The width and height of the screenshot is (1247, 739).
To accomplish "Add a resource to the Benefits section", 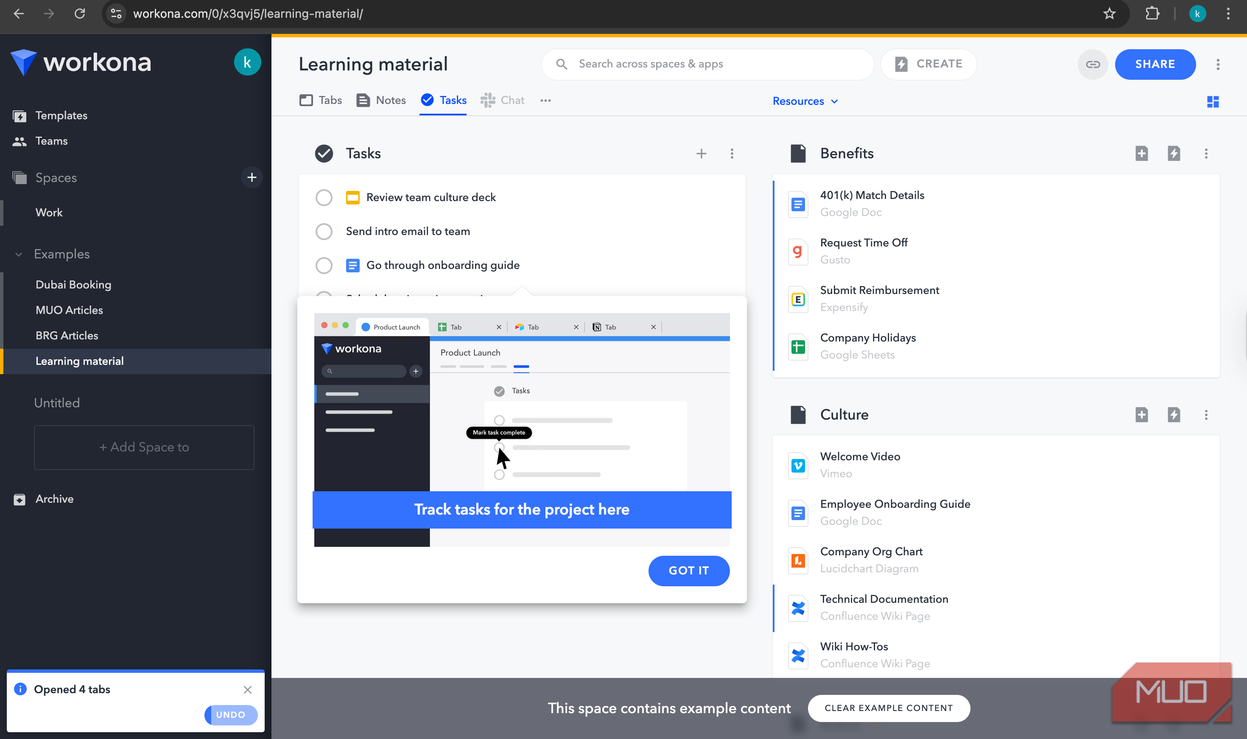I will 1141,154.
